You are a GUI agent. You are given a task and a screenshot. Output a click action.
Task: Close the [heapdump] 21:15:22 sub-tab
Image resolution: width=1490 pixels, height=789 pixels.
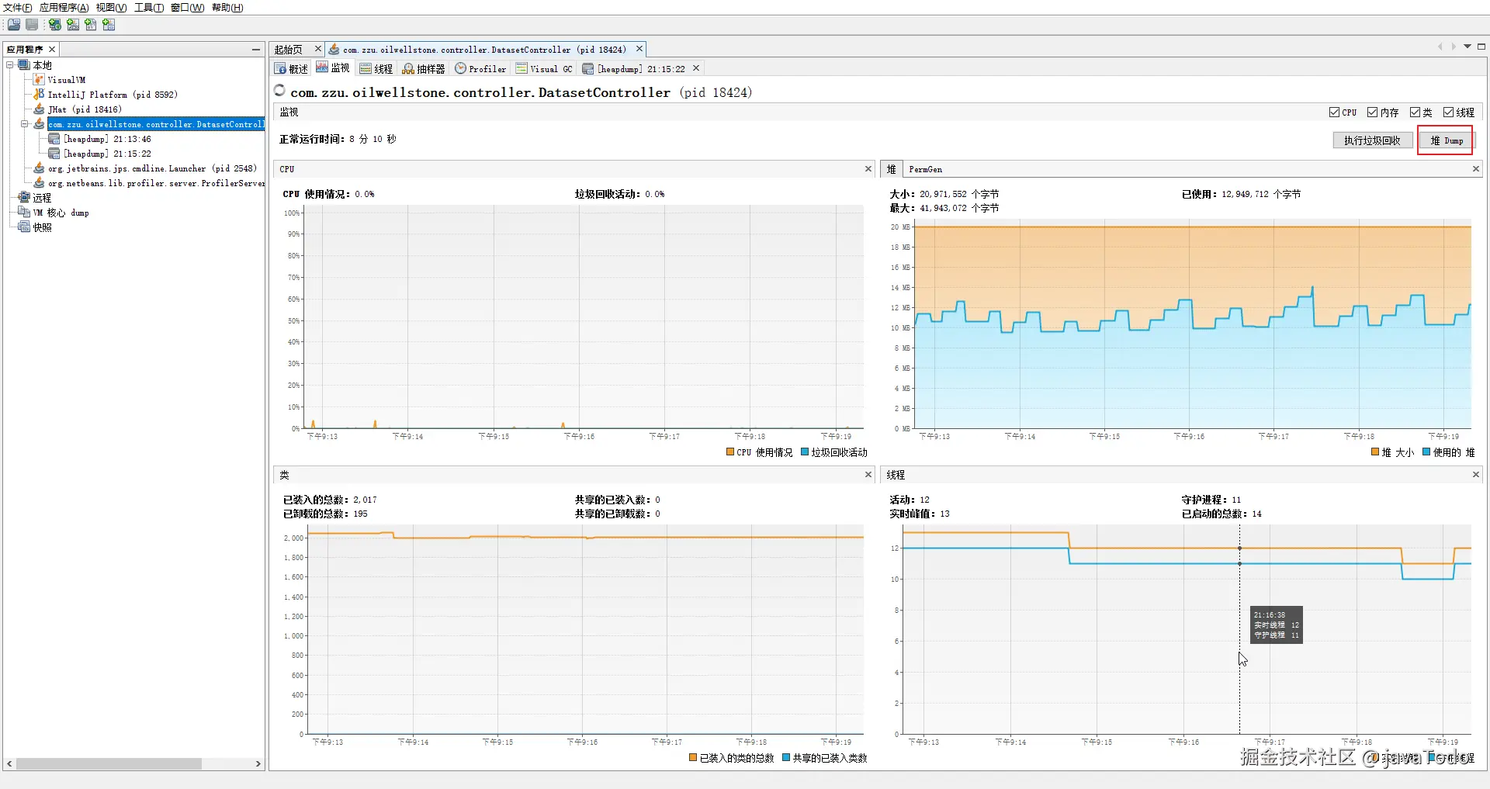pos(696,68)
